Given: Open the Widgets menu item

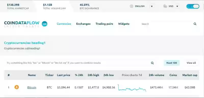Looking at the screenshot, I should 124,24.
